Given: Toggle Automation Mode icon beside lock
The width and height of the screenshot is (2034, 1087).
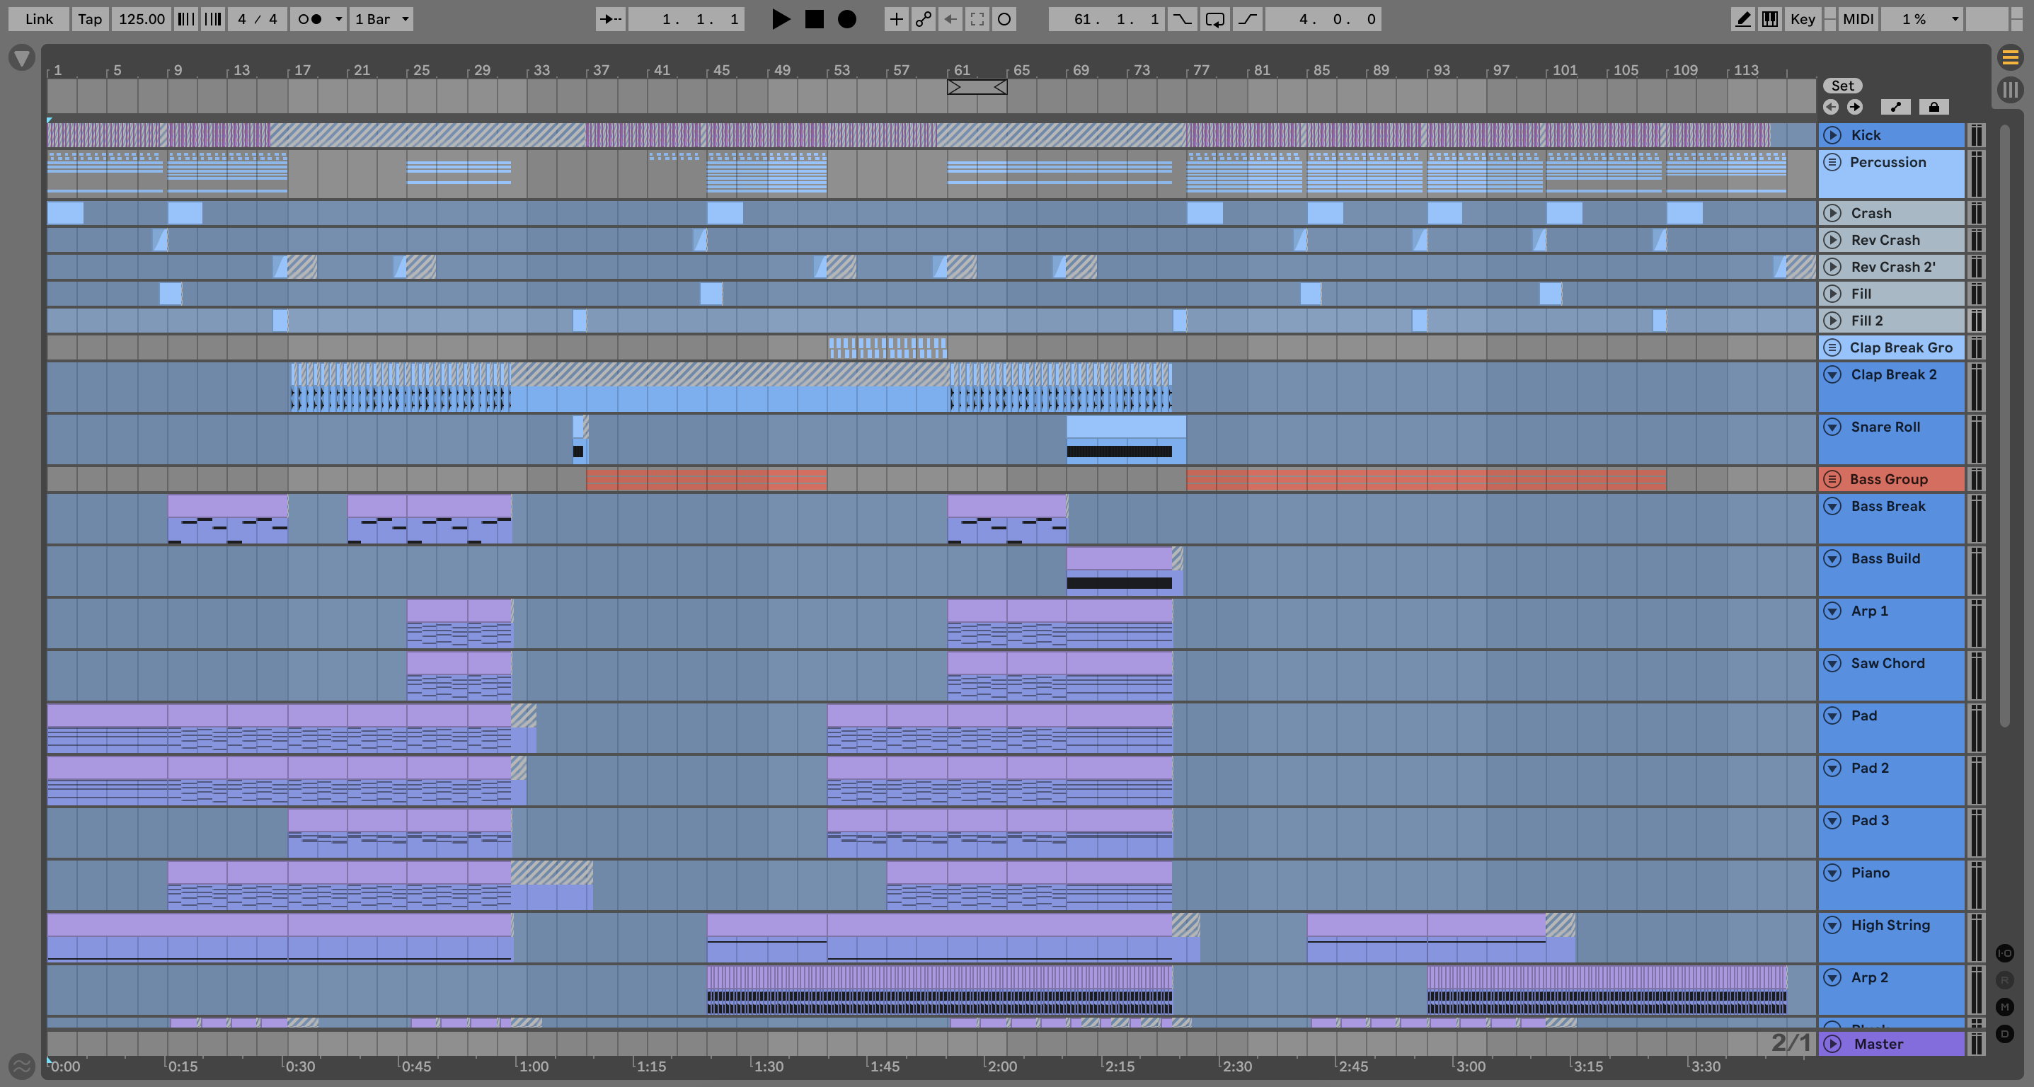Looking at the screenshot, I should pyautogui.click(x=1896, y=107).
